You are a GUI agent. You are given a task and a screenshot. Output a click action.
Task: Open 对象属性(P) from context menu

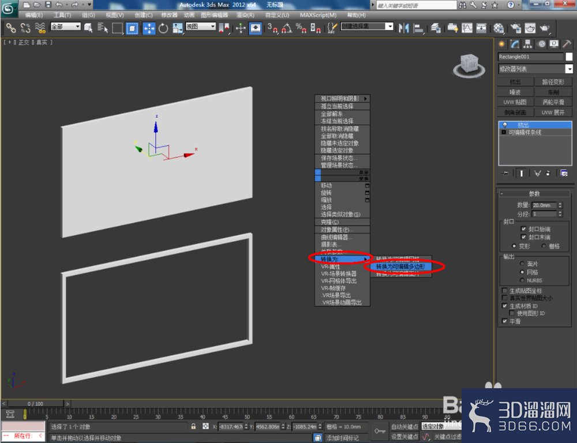pyautogui.click(x=342, y=230)
